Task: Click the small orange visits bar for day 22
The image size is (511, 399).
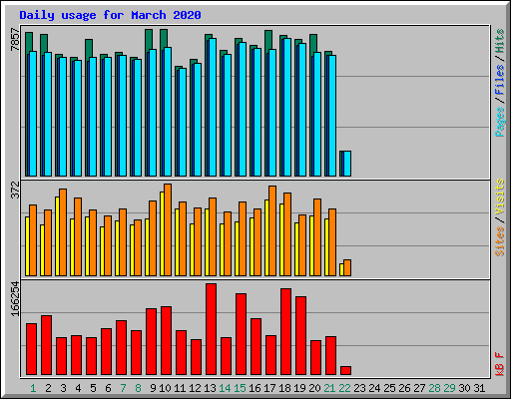Action: click(x=347, y=267)
